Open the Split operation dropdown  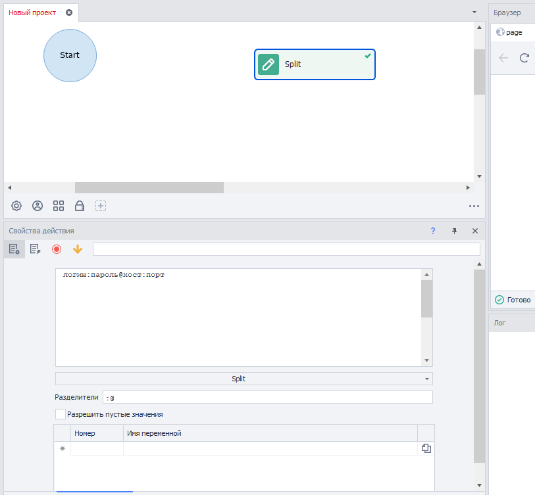pos(244,379)
